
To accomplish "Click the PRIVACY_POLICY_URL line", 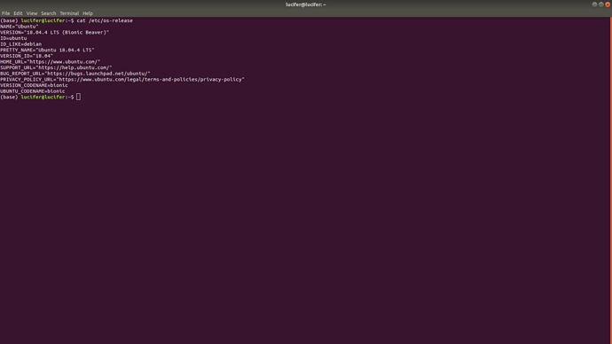I will tap(122, 79).
